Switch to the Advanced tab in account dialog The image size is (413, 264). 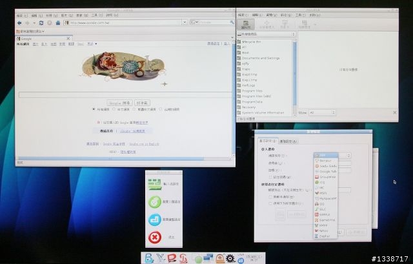pyautogui.click(x=288, y=141)
